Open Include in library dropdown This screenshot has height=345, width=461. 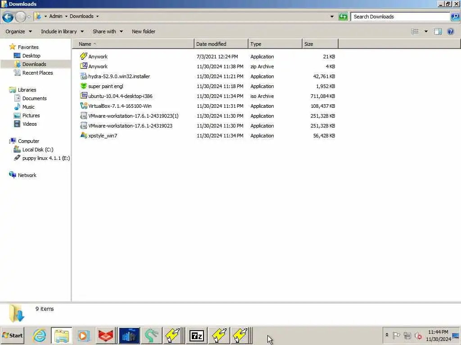coord(62,31)
